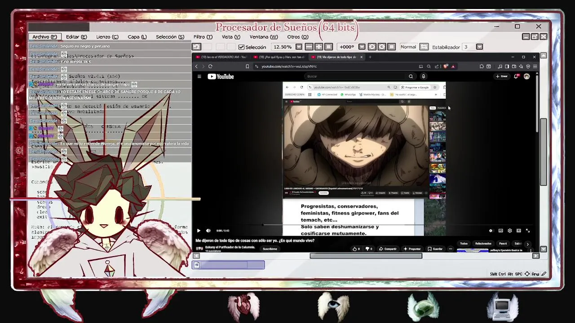Select the Relacionados filter chip
The width and height of the screenshot is (575, 323).
click(x=483, y=244)
